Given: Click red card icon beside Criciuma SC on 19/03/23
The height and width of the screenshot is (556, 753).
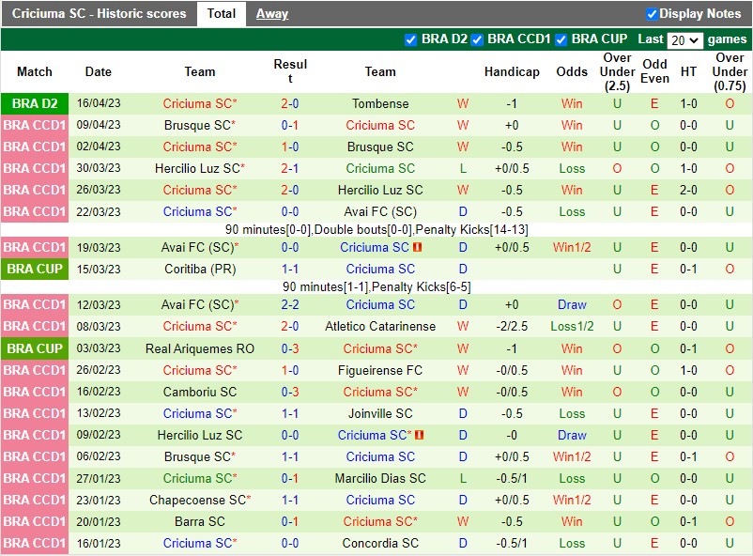Looking at the screenshot, I should click(x=417, y=247).
